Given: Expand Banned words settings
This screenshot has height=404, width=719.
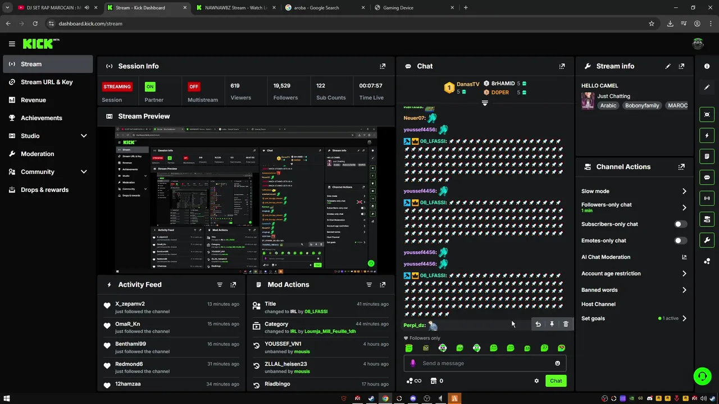Looking at the screenshot, I should click(684, 290).
